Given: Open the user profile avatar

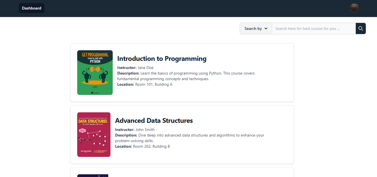Looking at the screenshot, I should coord(354,8).
